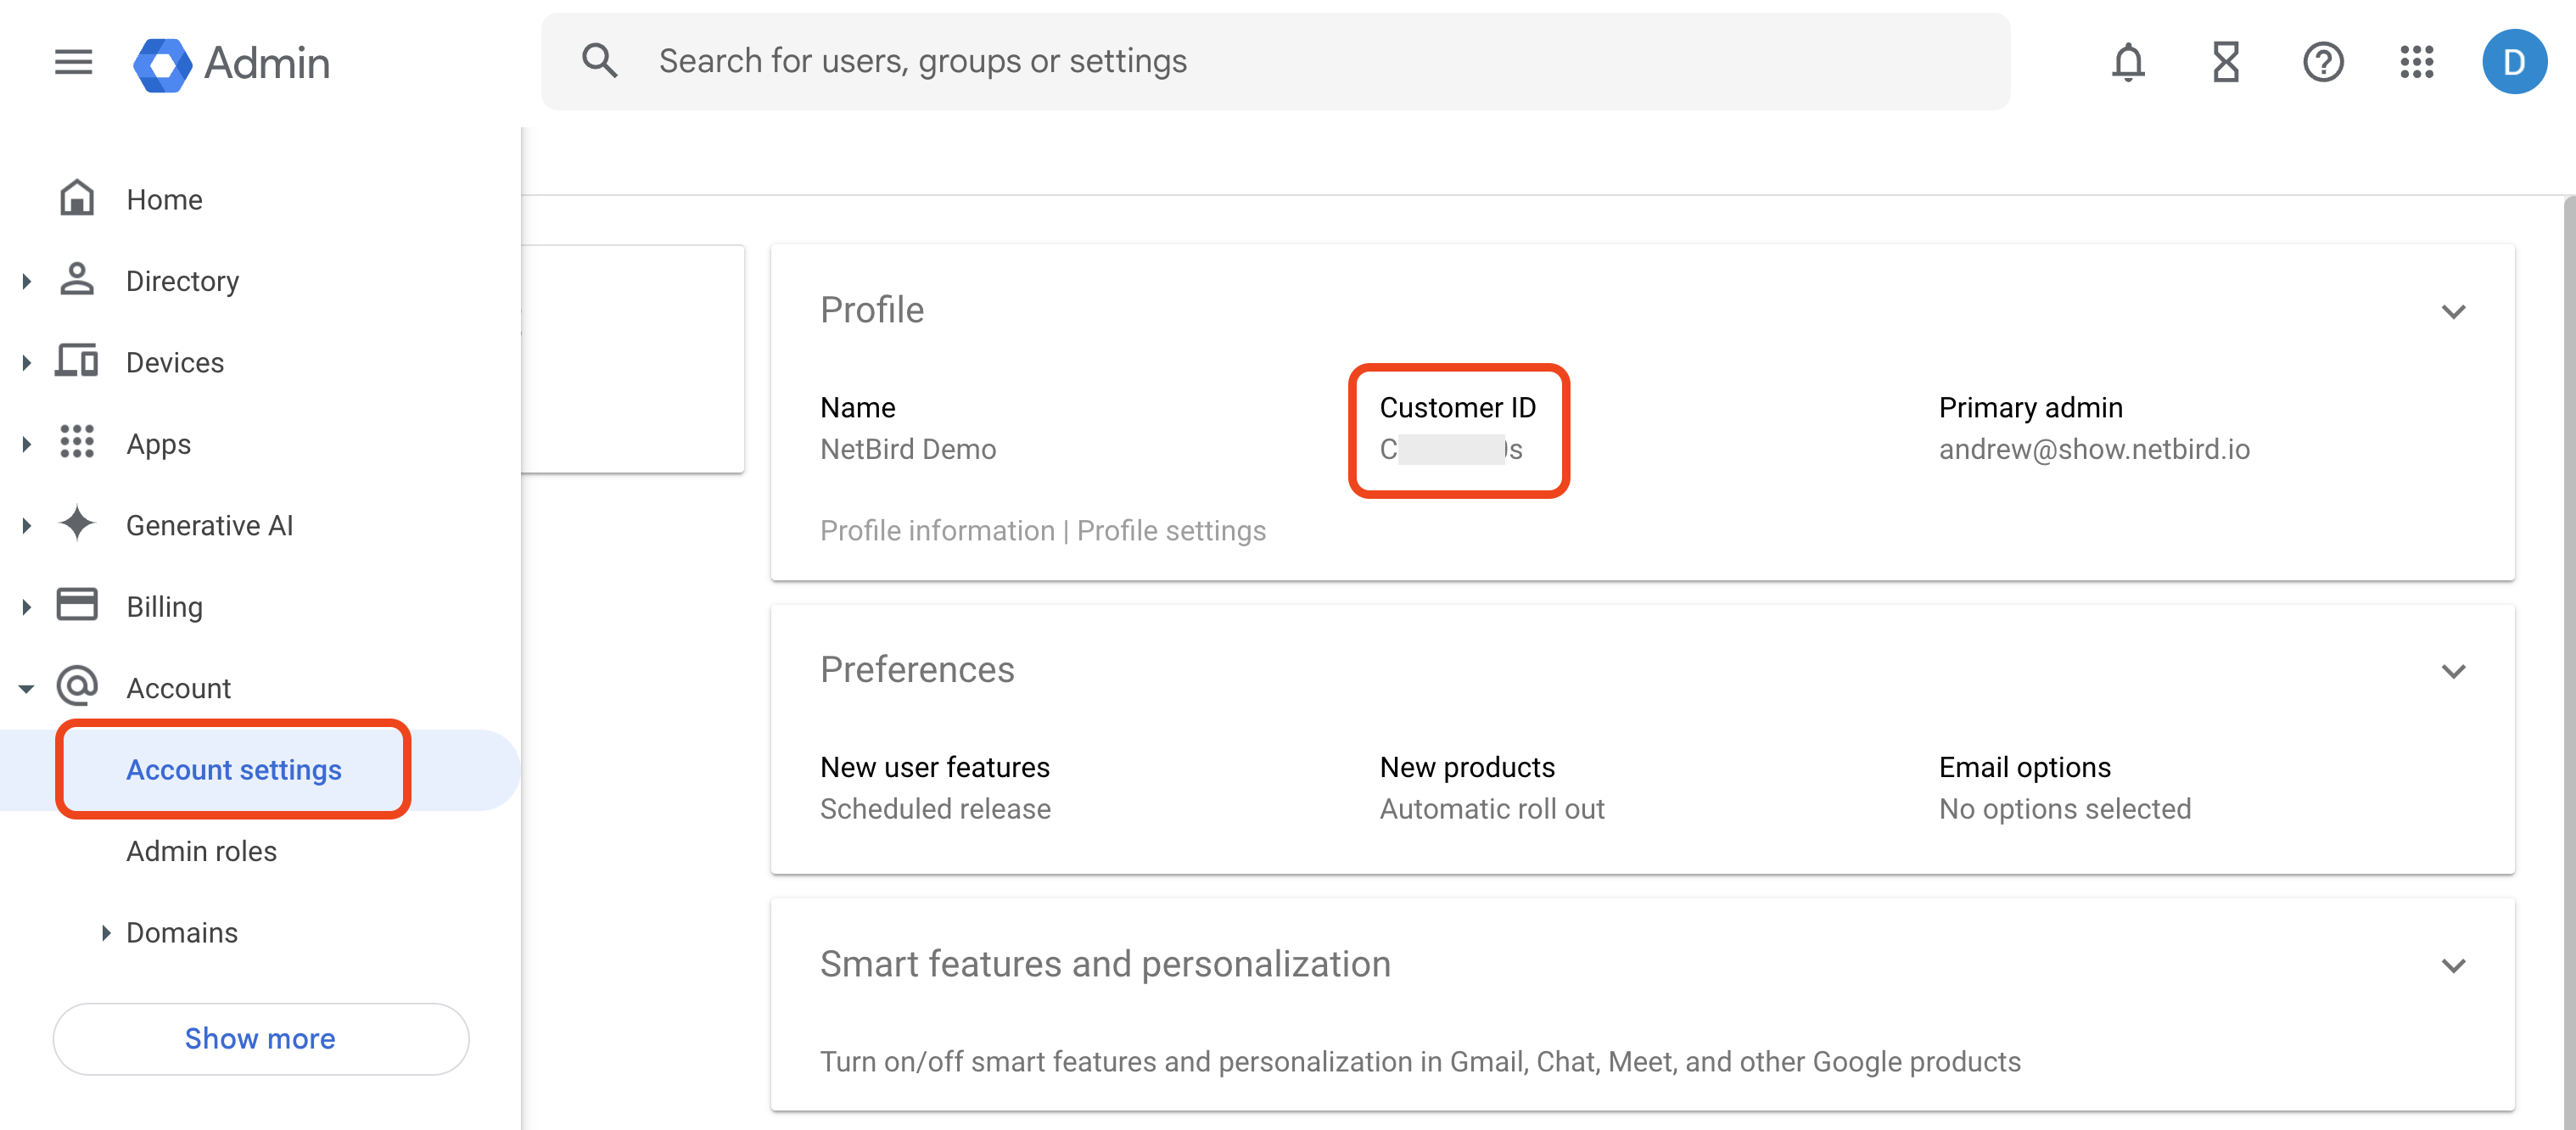
Task: Select Account settings in the sidebar
Action: [x=234, y=769]
